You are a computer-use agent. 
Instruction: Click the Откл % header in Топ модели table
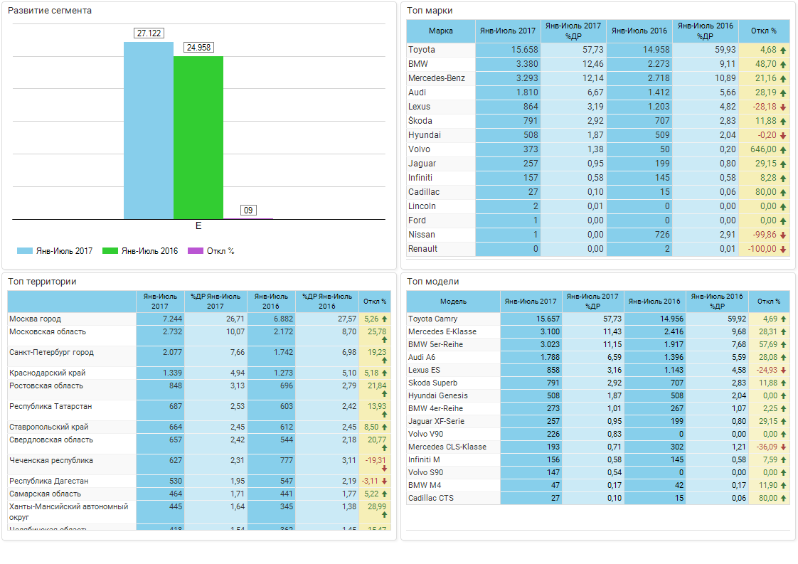click(x=768, y=302)
